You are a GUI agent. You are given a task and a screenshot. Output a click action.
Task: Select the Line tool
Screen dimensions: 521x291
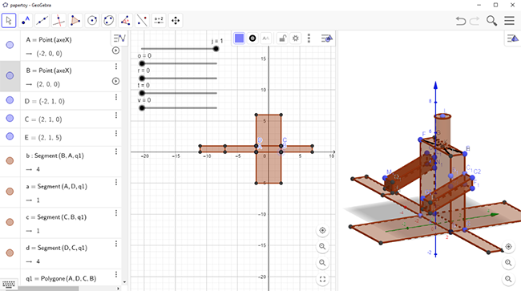(x=42, y=21)
